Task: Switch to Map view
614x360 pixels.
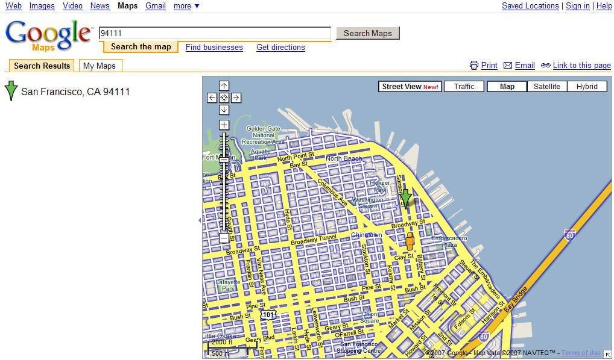Action: click(507, 87)
